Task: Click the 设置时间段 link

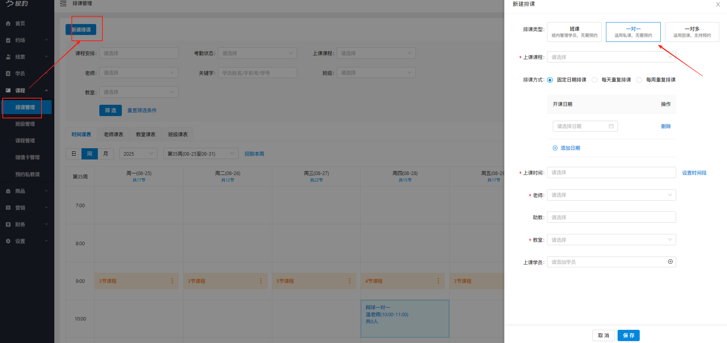Action: click(694, 173)
